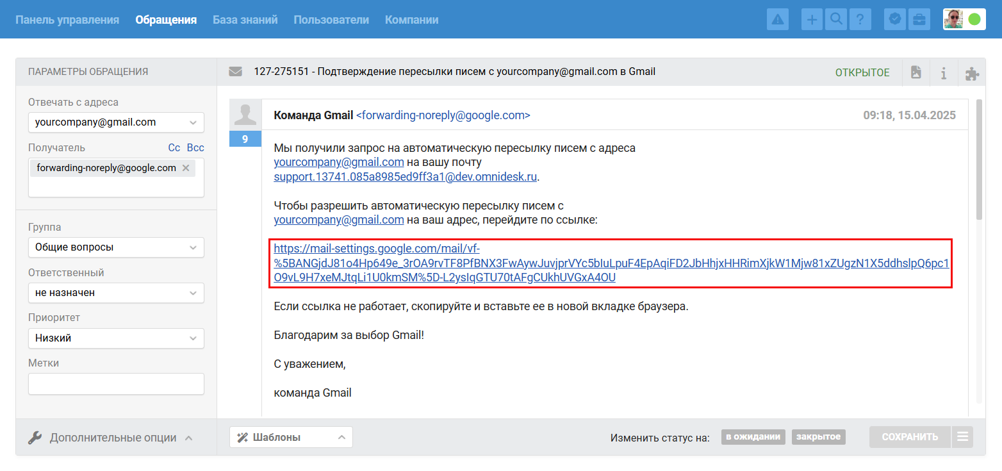Set status to "в ожидании"

coord(753,437)
